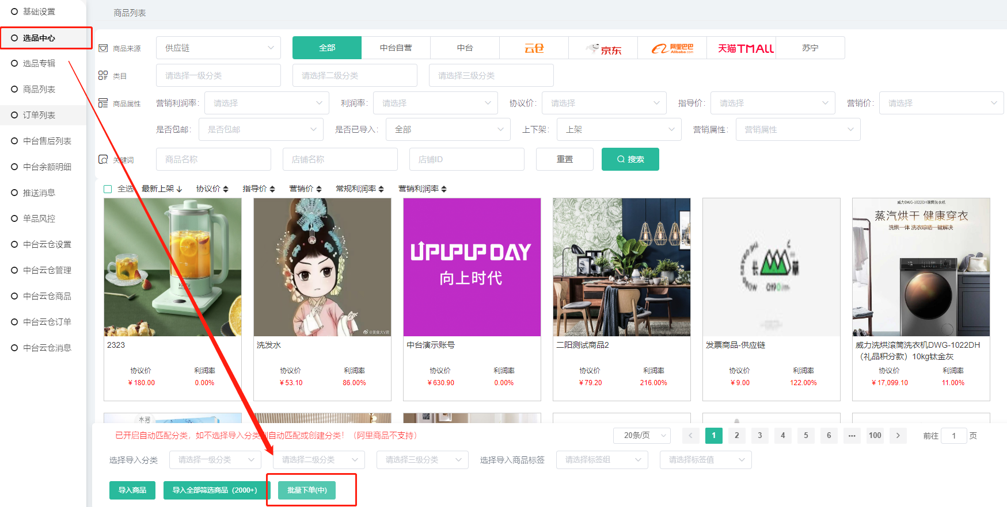Click the 导入商品 button
Screen dimensions: 1007x507
tap(132, 490)
